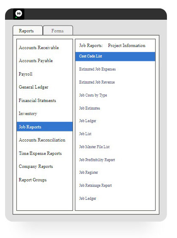Choose General Ledger category

point(34,87)
